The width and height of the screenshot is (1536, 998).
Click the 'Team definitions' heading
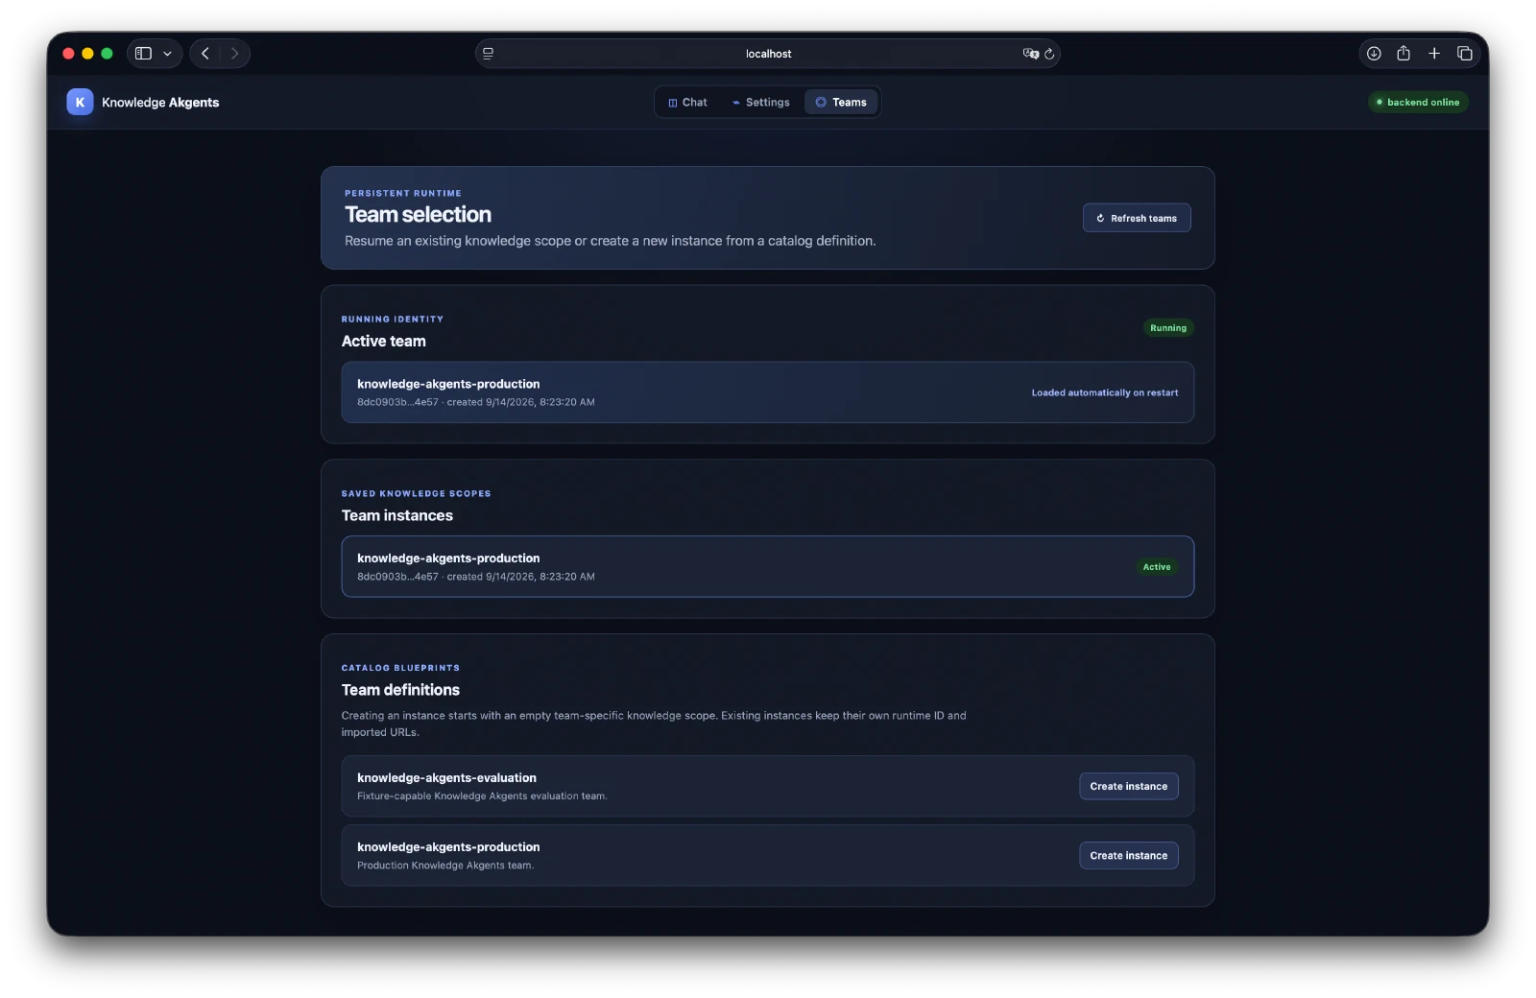tap(400, 690)
